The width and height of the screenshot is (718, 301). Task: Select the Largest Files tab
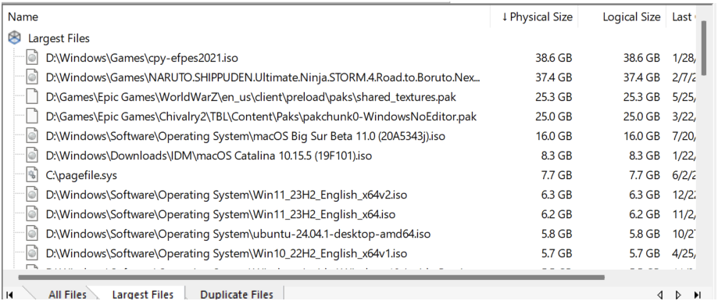(143, 294)
